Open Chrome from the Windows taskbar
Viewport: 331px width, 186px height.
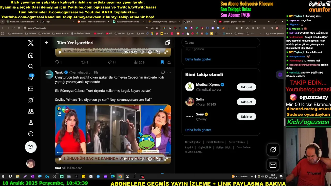click(120, 176)
